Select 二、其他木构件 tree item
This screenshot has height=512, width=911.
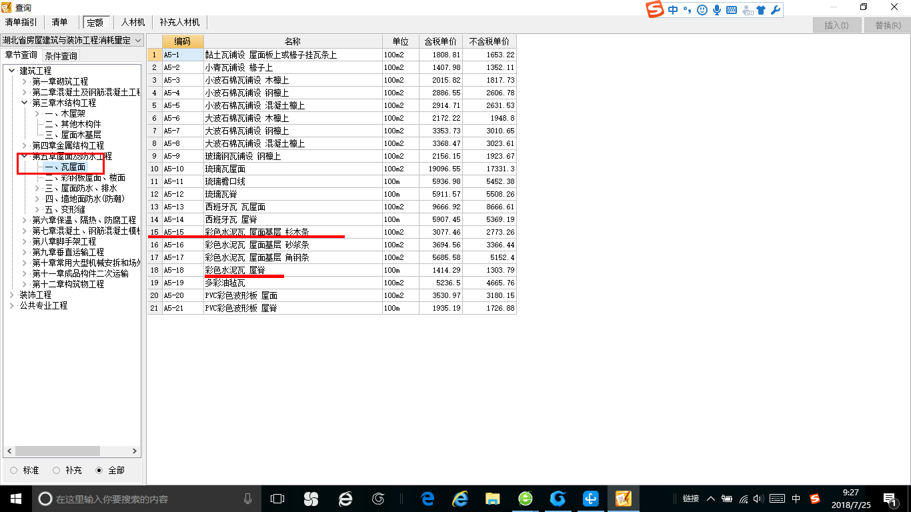click(73, 124)
